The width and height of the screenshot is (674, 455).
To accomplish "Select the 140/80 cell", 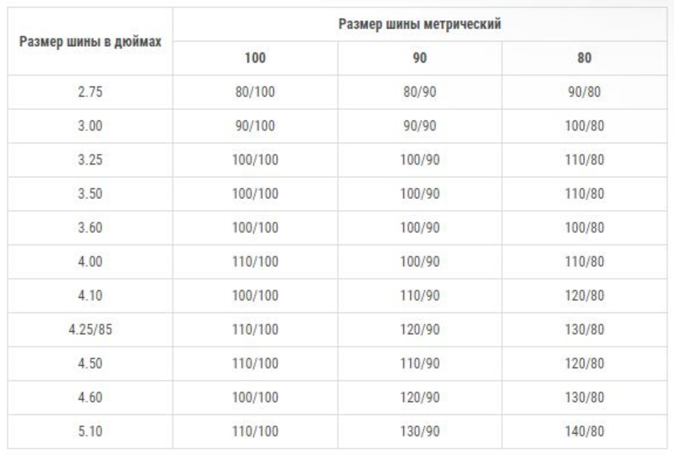I will [x=583, y=431].
